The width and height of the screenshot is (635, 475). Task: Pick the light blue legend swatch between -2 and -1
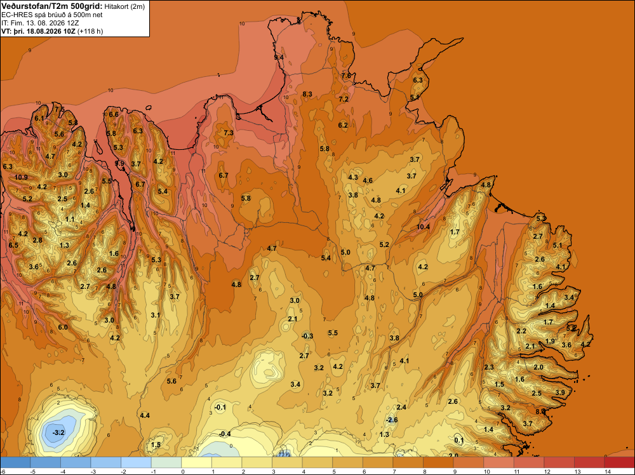[136, 462]
